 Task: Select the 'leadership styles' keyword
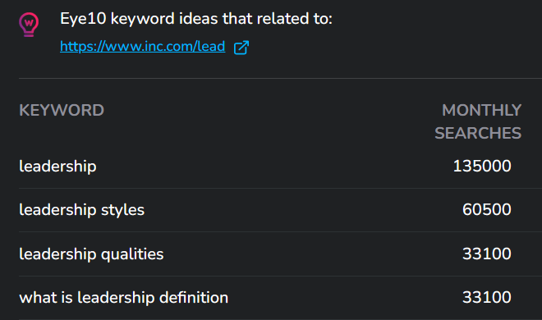[x=81, y=210]
